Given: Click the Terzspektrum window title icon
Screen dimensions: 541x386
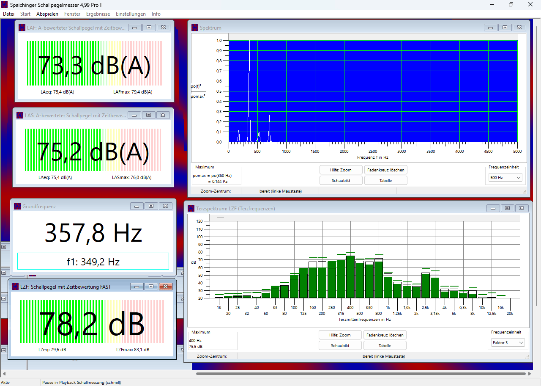Looking at the screenshot, I should point(191,208).
